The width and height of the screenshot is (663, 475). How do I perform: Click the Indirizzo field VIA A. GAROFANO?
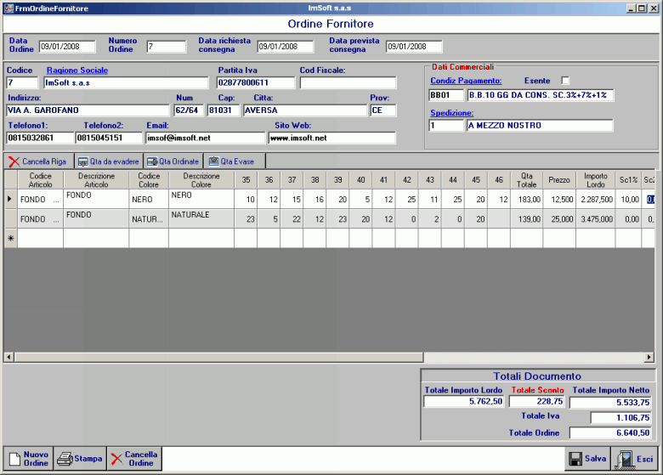pos(88,110)
